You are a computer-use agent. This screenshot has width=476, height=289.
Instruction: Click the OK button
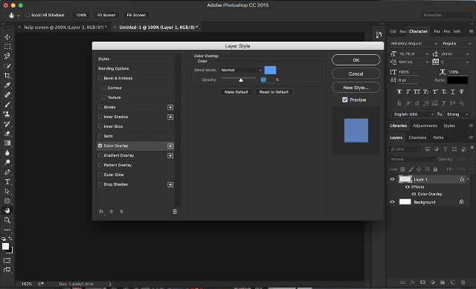[x=356, y=60]
